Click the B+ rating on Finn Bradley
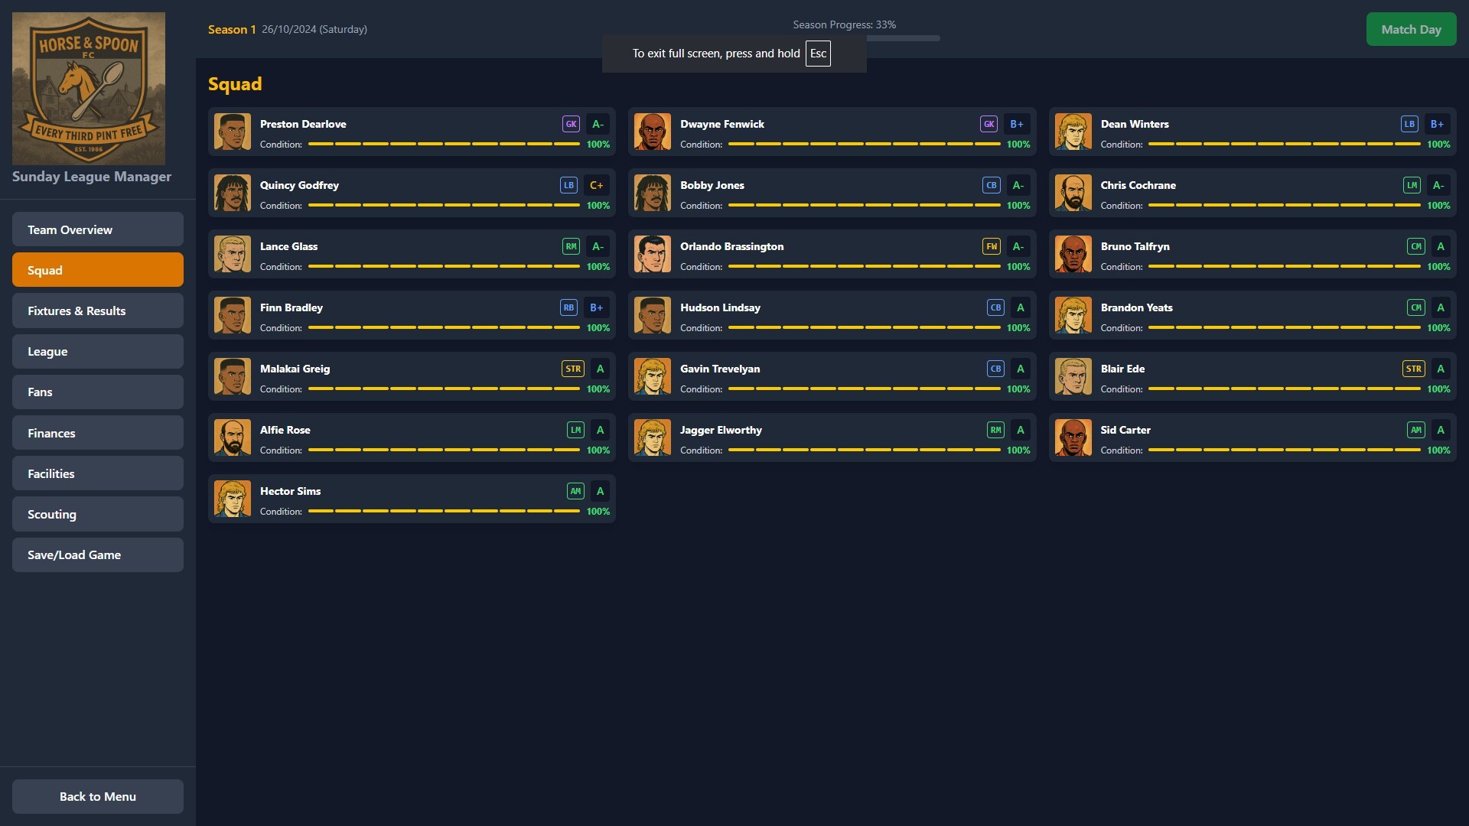The image size is (1469, 826). 597,307
